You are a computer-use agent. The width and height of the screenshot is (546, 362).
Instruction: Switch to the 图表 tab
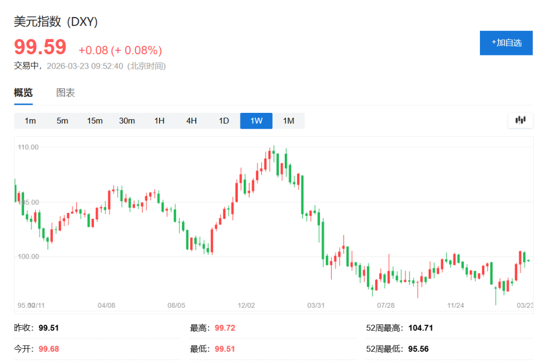click(x=65, y=93)
